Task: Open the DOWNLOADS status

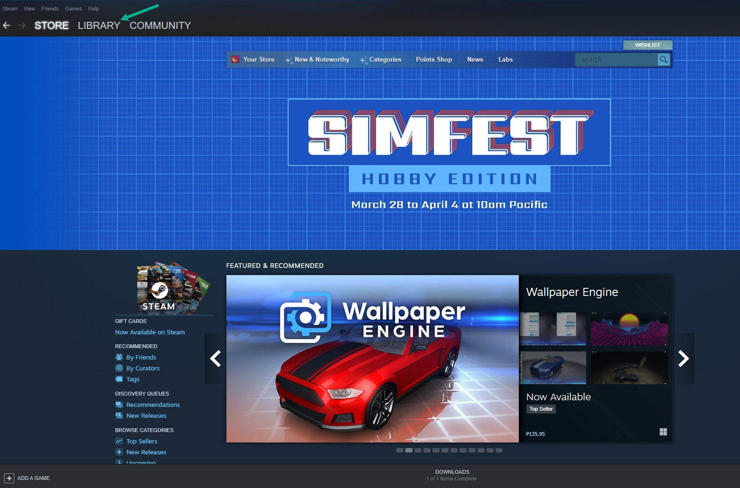Action: [x=452, y=472]
